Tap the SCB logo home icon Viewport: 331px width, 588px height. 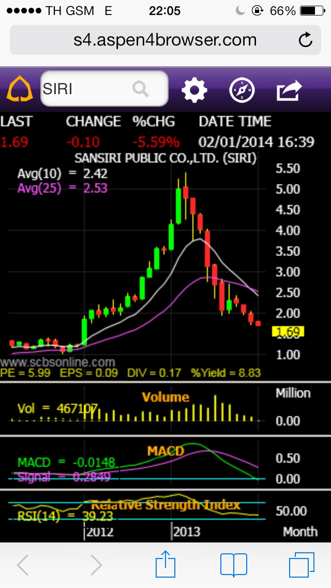[x=20, y=89]
